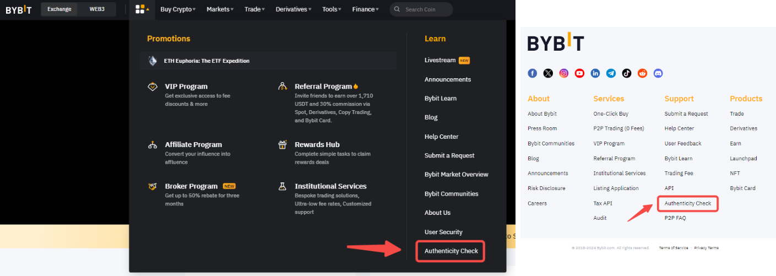Open About Us in the Learn menu
Image resolution: width=776 pixels, height=276 pixels.
click(x=437, y=213)
